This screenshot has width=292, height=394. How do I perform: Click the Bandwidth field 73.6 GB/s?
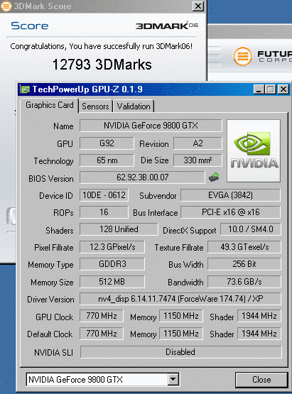244,281
